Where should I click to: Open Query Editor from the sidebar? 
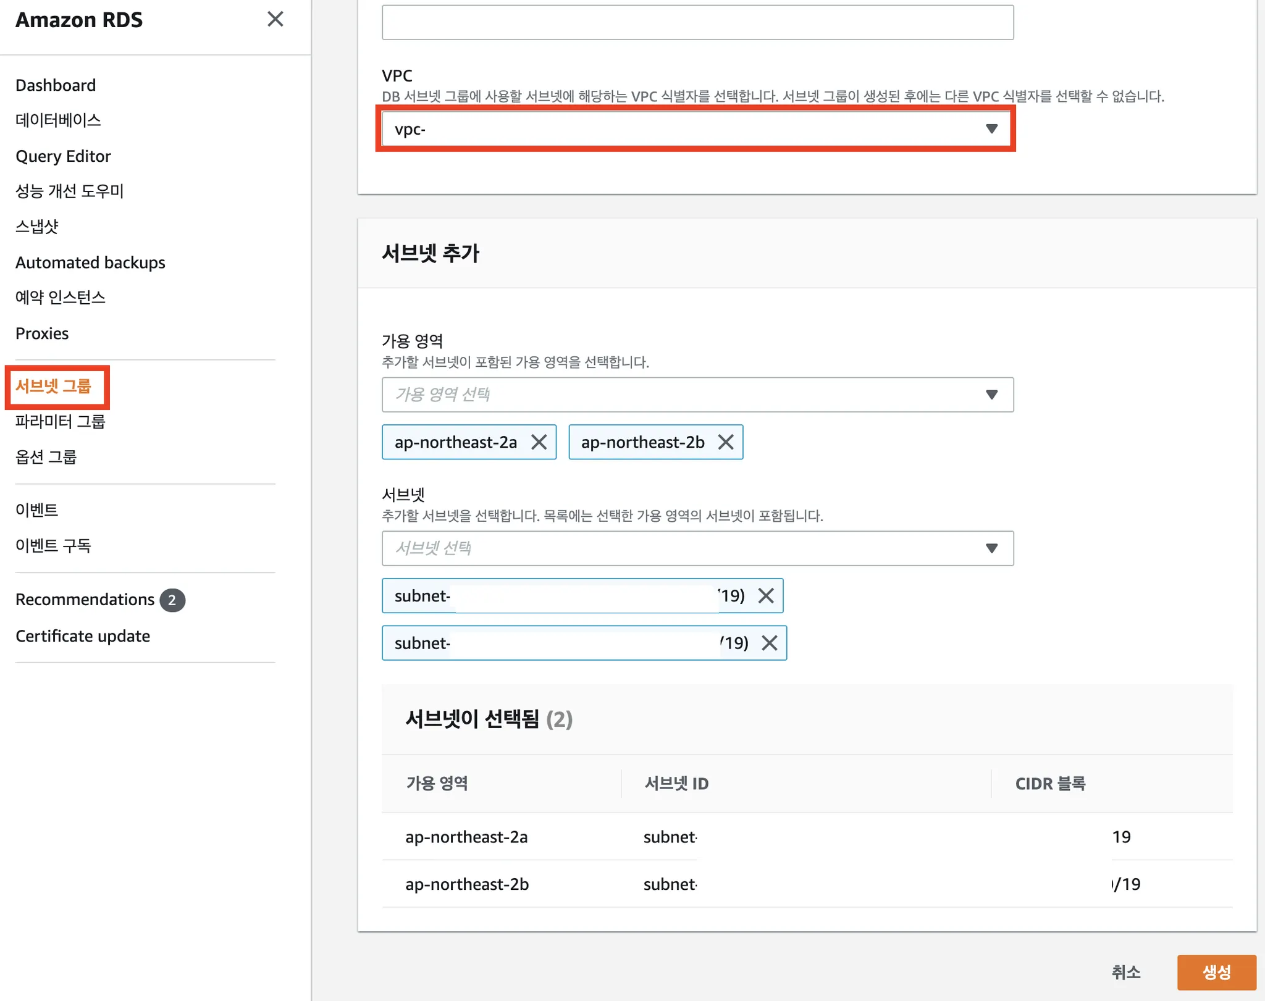point(63,156)
